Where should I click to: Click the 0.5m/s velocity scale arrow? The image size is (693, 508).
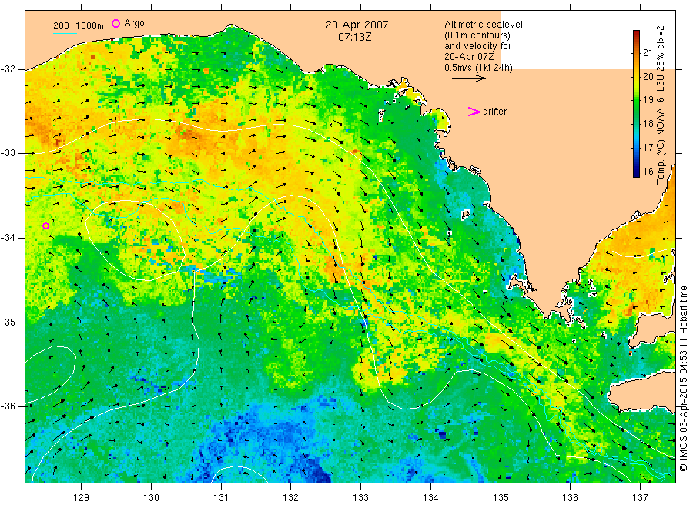click(468, 79)
